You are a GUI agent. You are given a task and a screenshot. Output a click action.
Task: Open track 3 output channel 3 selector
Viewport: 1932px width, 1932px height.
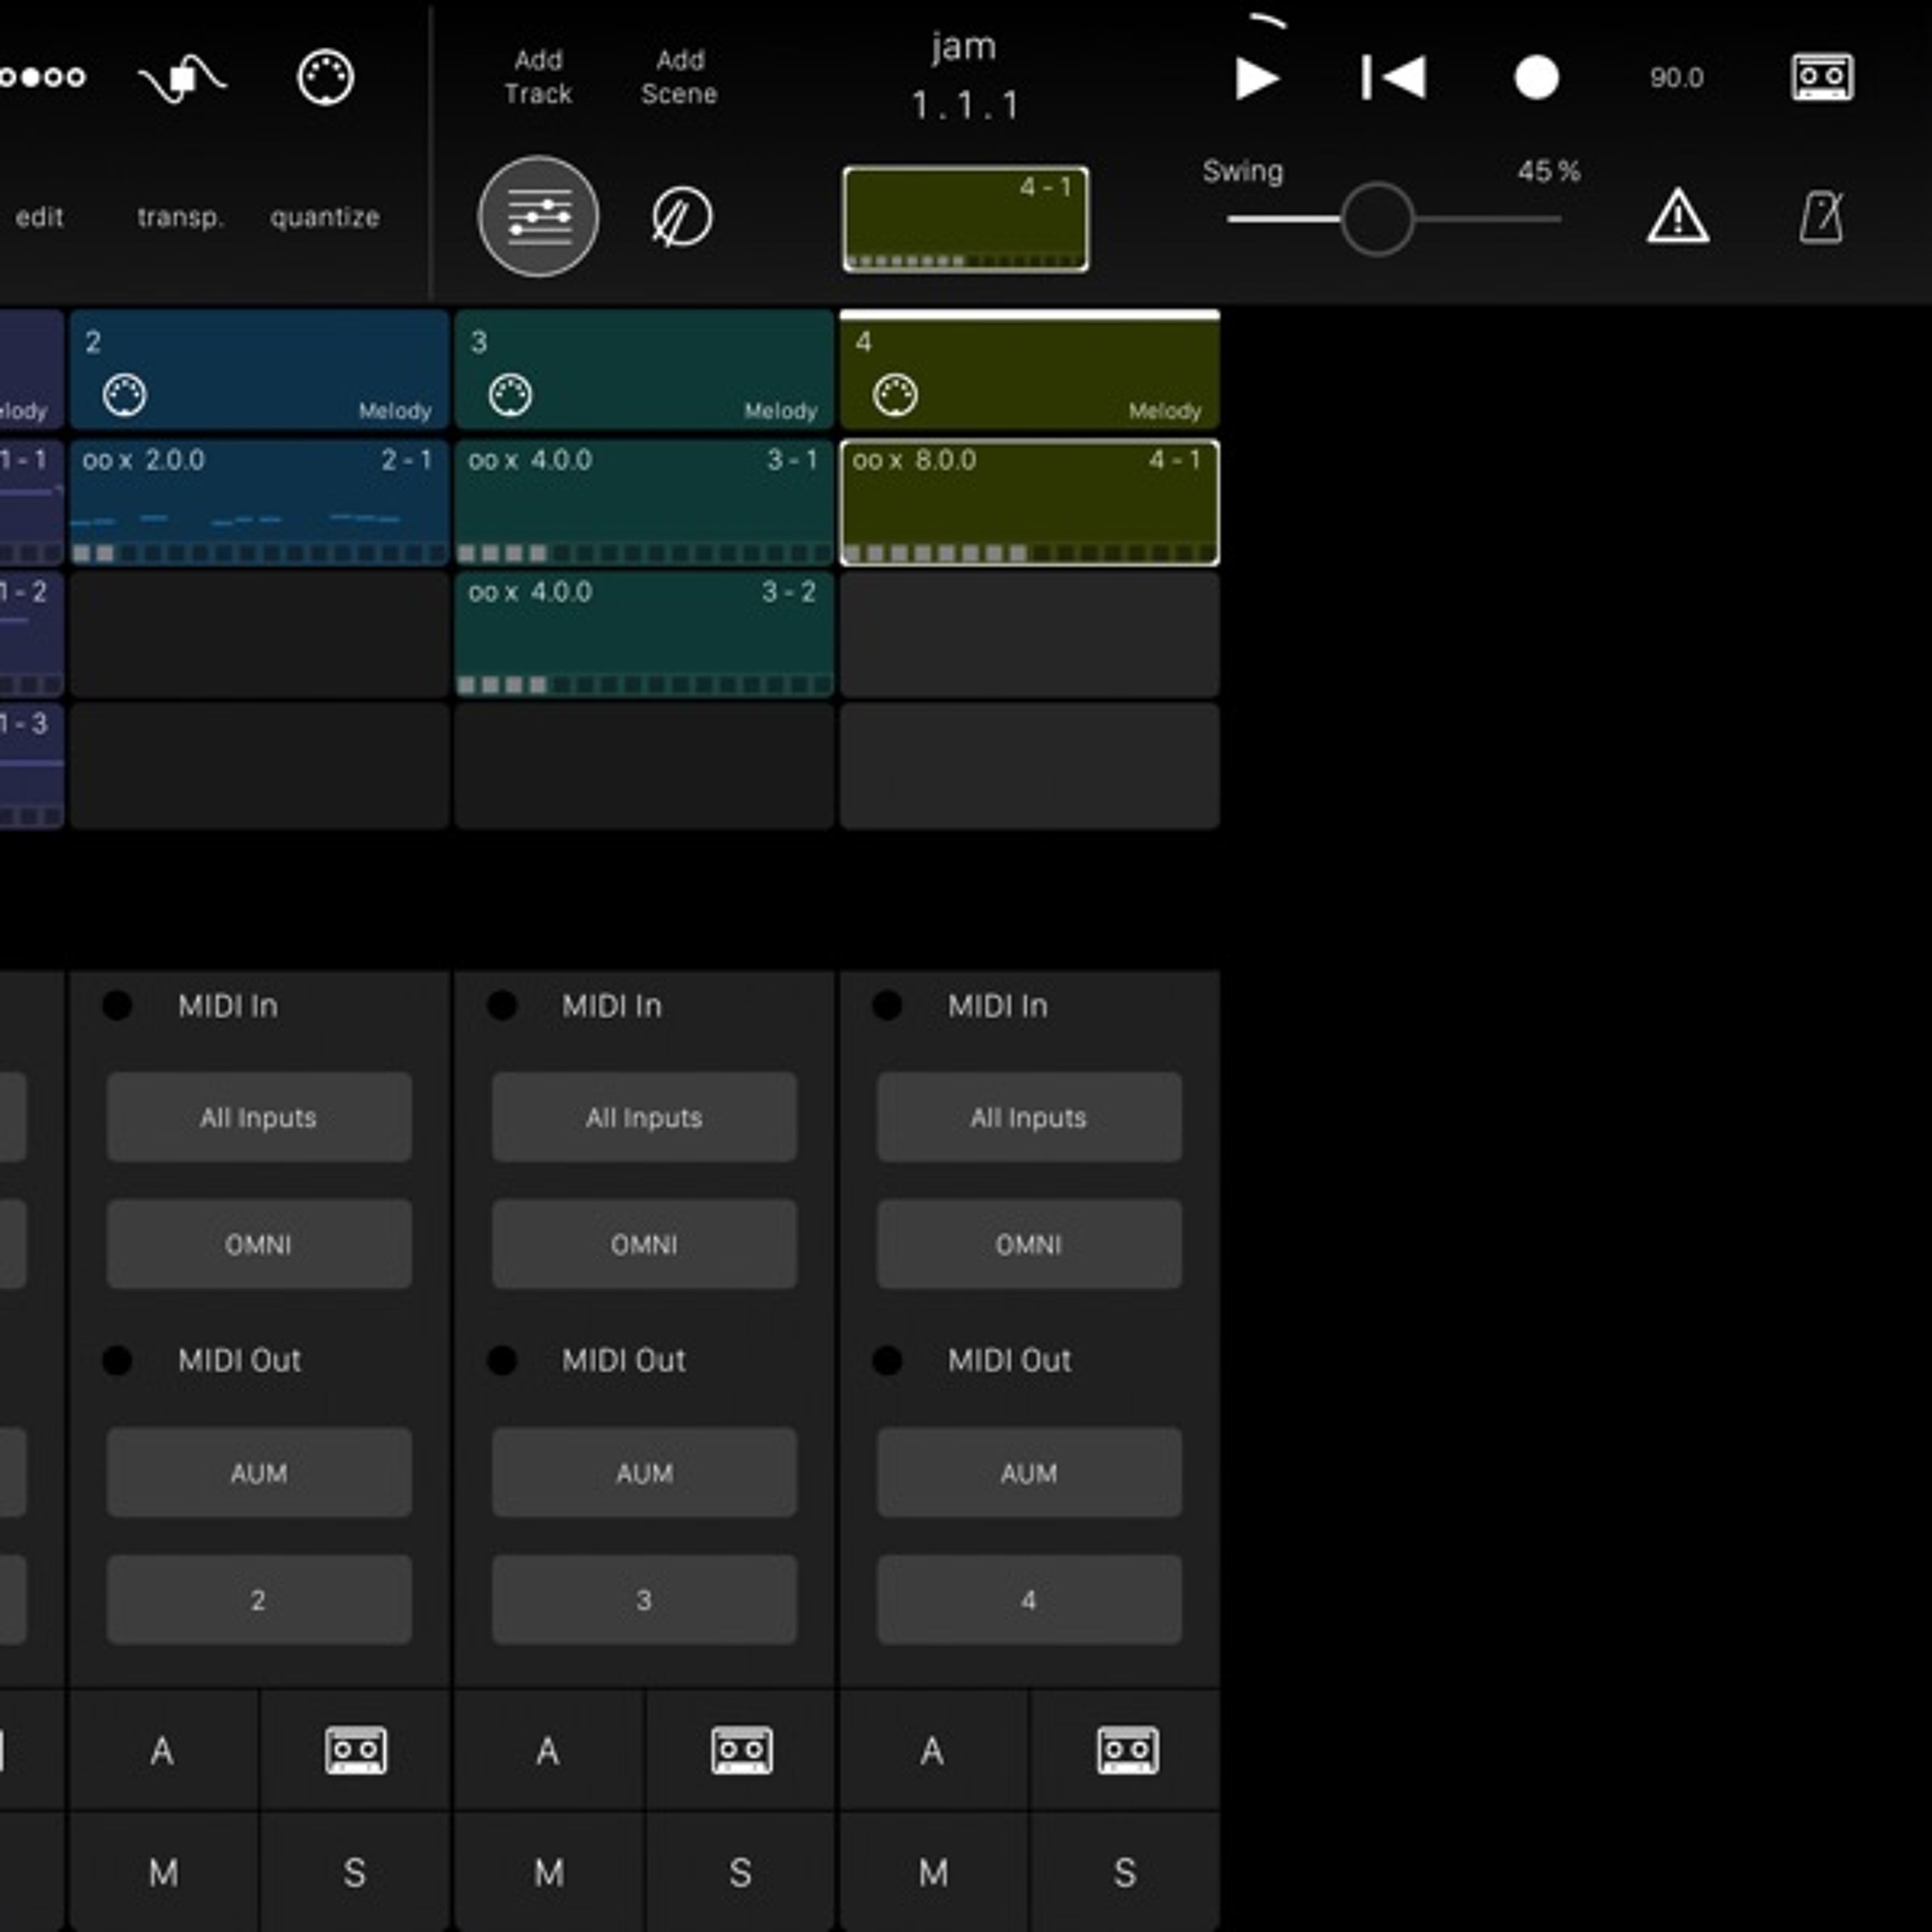[x=644, y=1599]
